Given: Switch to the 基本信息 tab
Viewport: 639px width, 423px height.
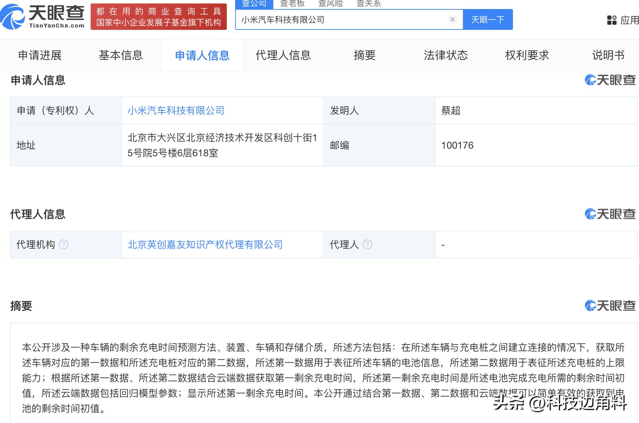Looking at the screenshot, I should tap(121, 56).
